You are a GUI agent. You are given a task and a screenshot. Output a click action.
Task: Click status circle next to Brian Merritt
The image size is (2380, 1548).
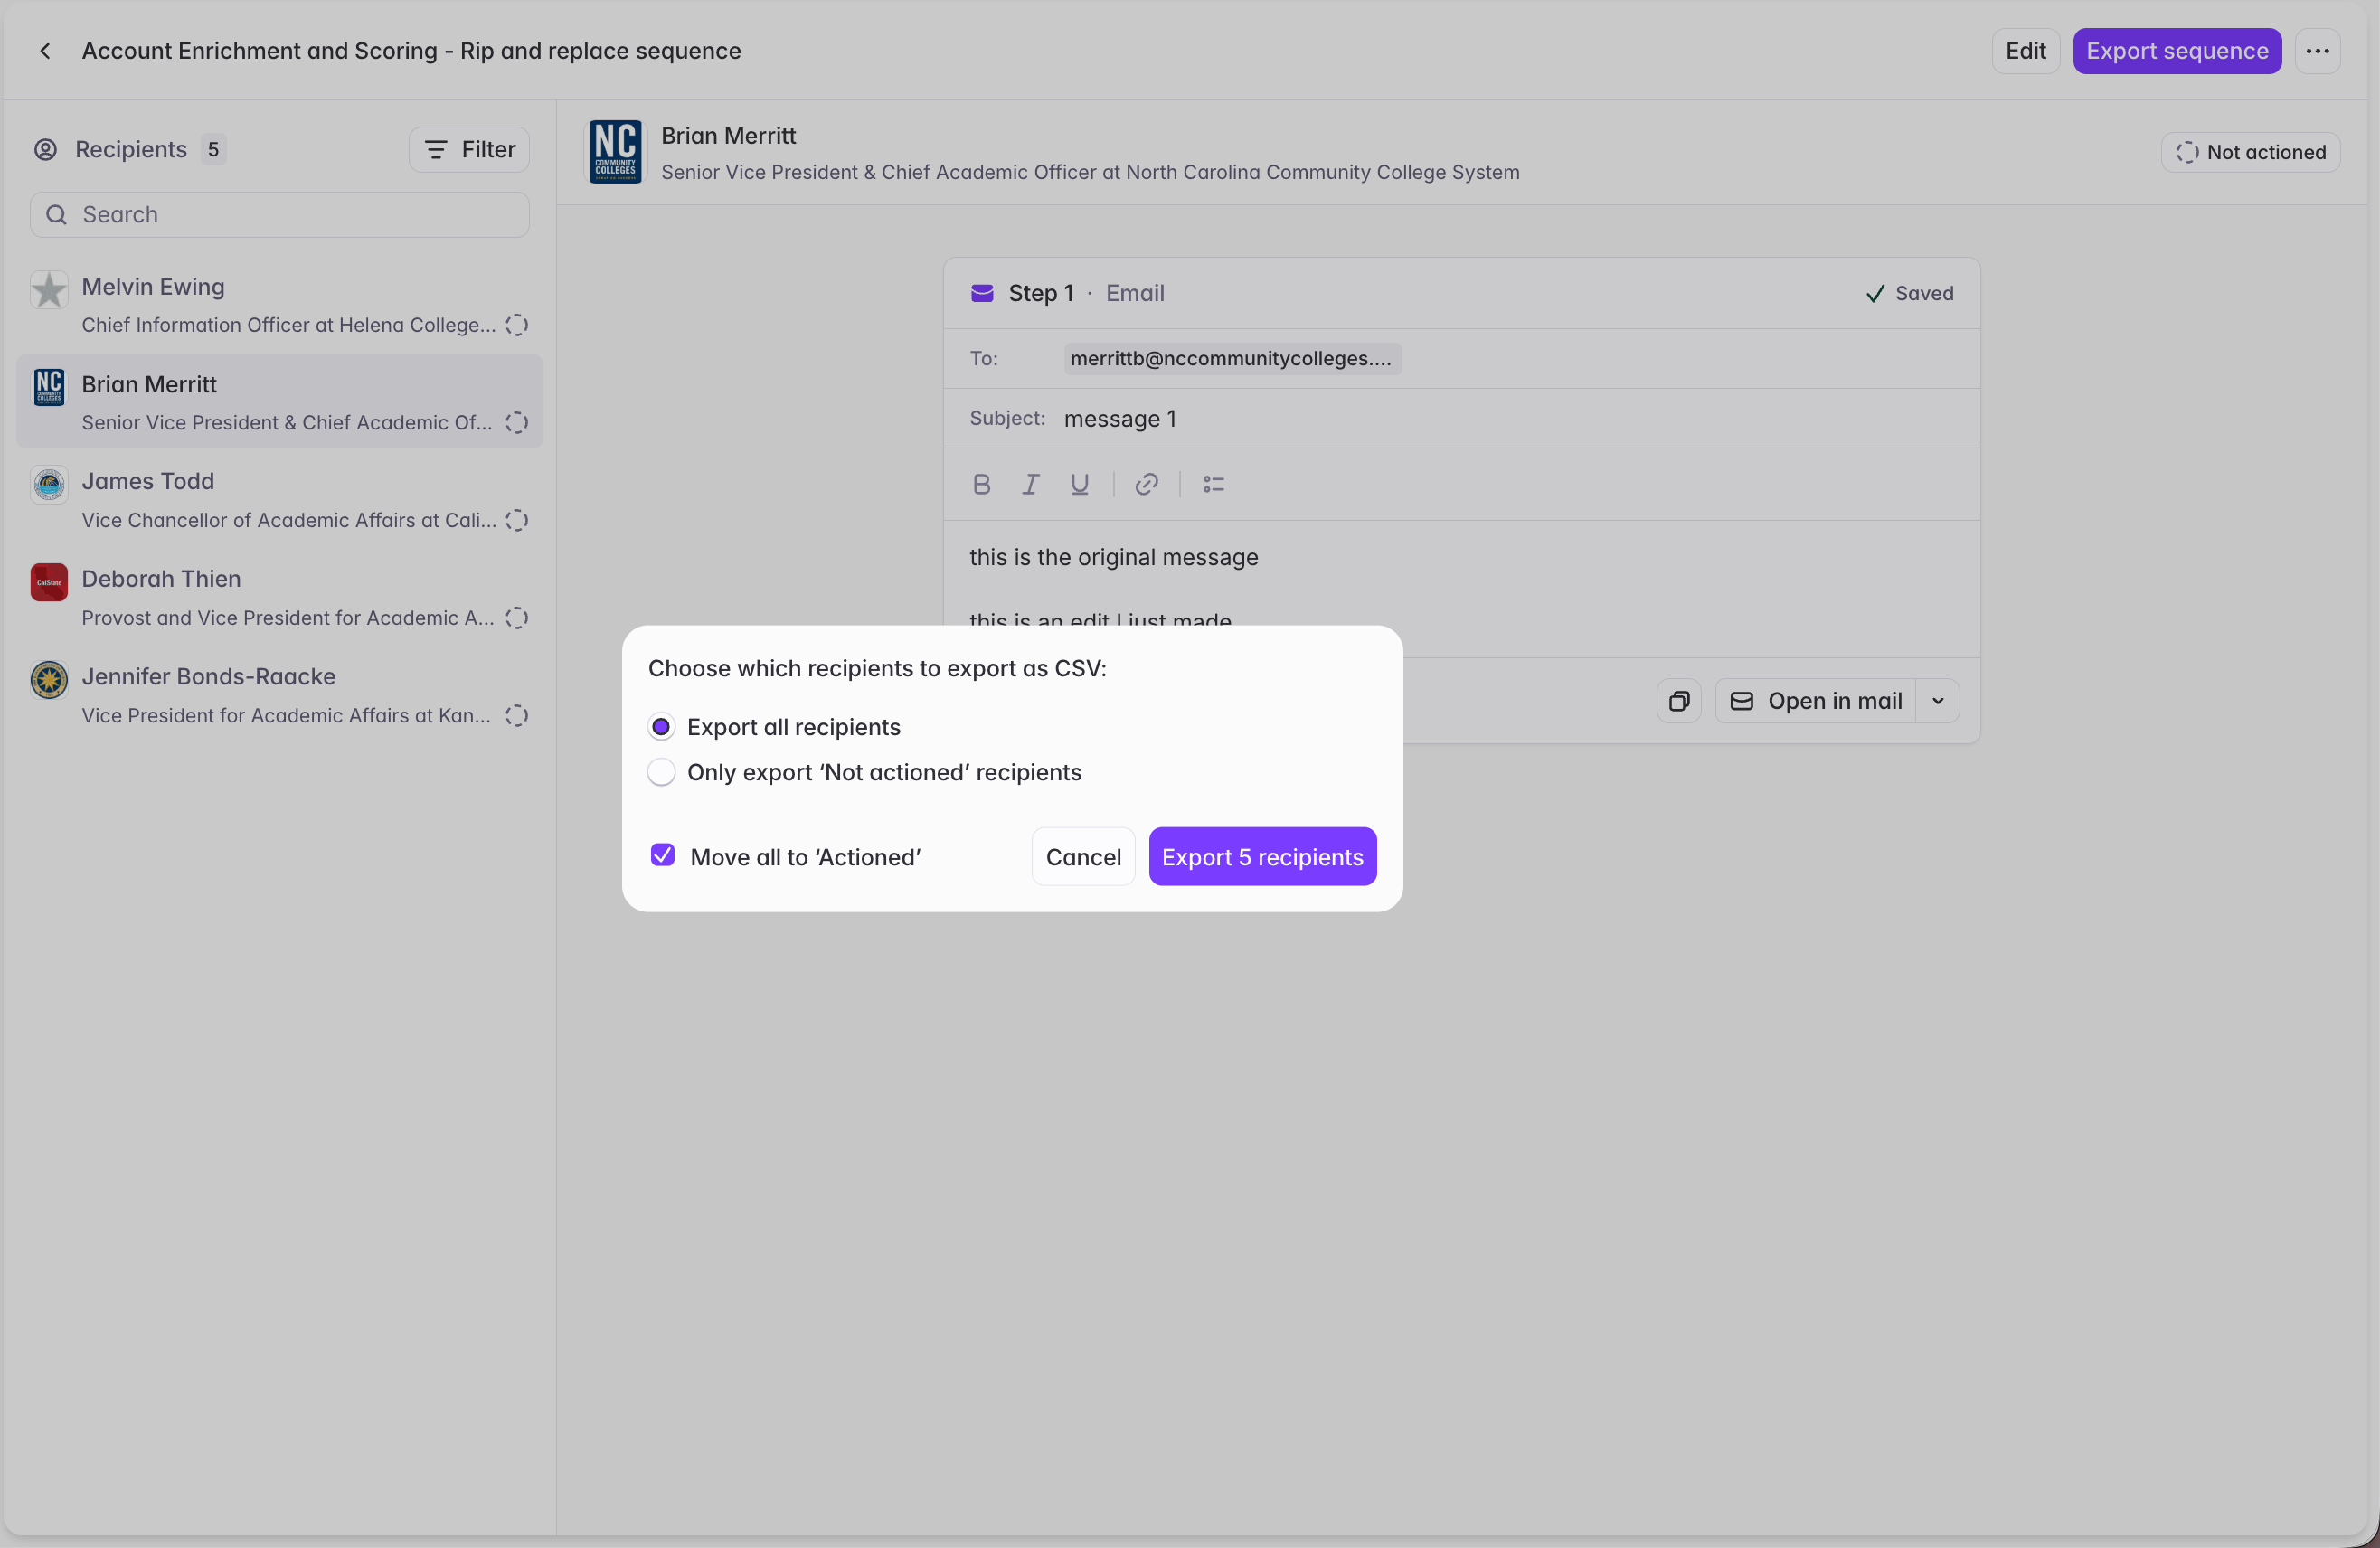pyautogui.click(x=516, y=423)
